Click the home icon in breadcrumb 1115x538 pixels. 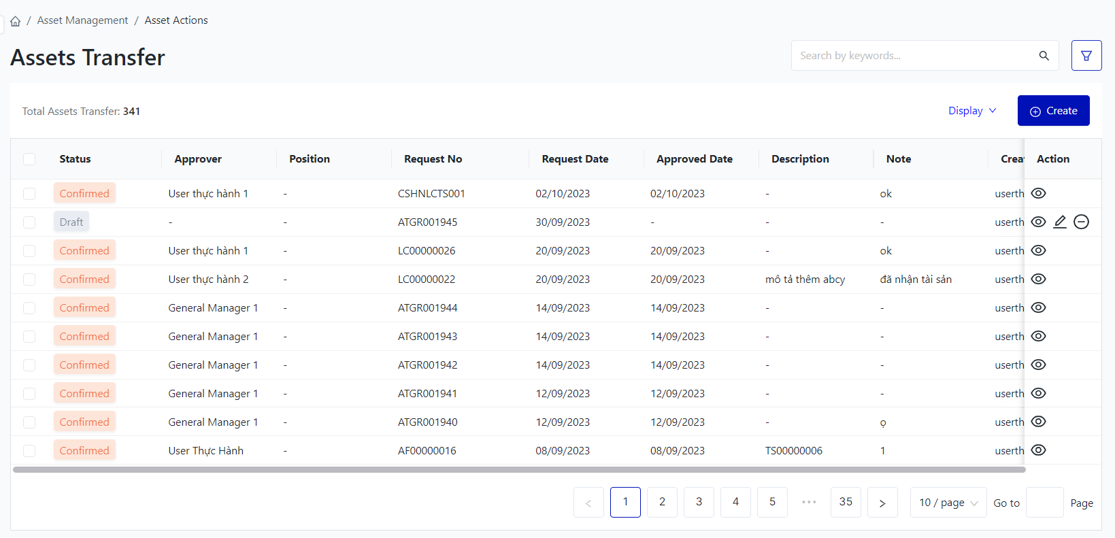tap(15, 21)
